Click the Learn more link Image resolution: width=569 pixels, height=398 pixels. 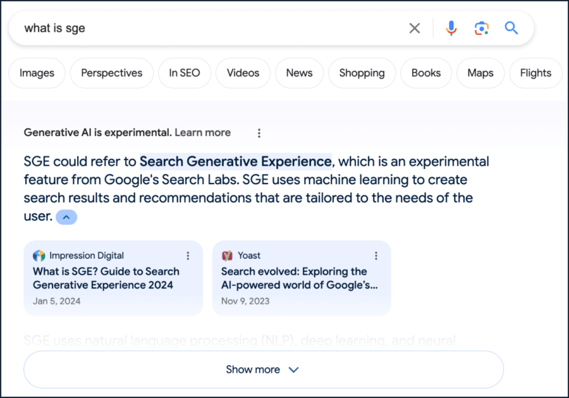[x=202, y=132]
